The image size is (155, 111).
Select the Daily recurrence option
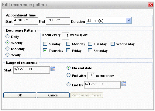pos(7,36)
